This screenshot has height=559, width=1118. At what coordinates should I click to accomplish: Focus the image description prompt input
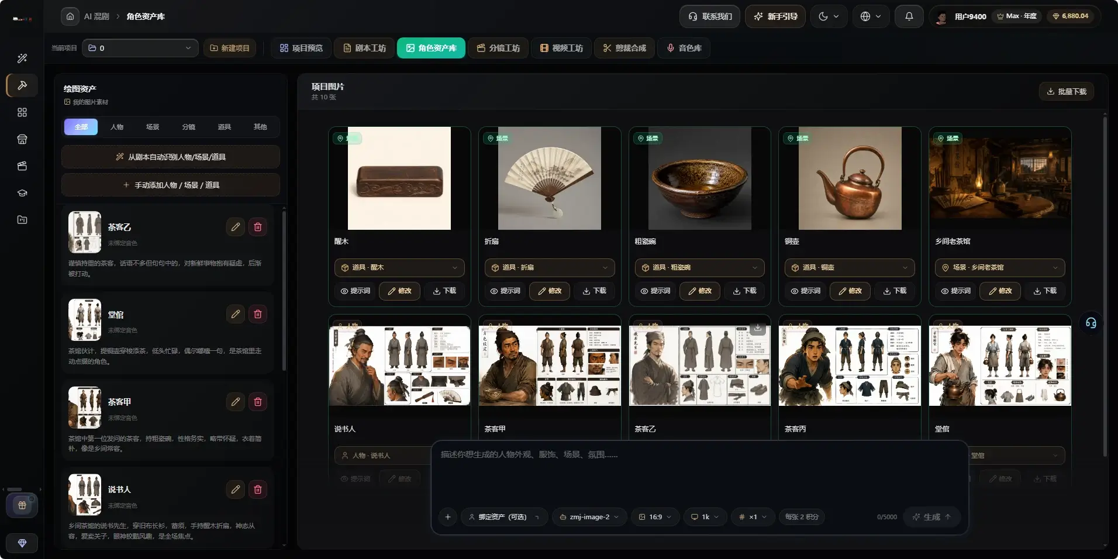699,474
